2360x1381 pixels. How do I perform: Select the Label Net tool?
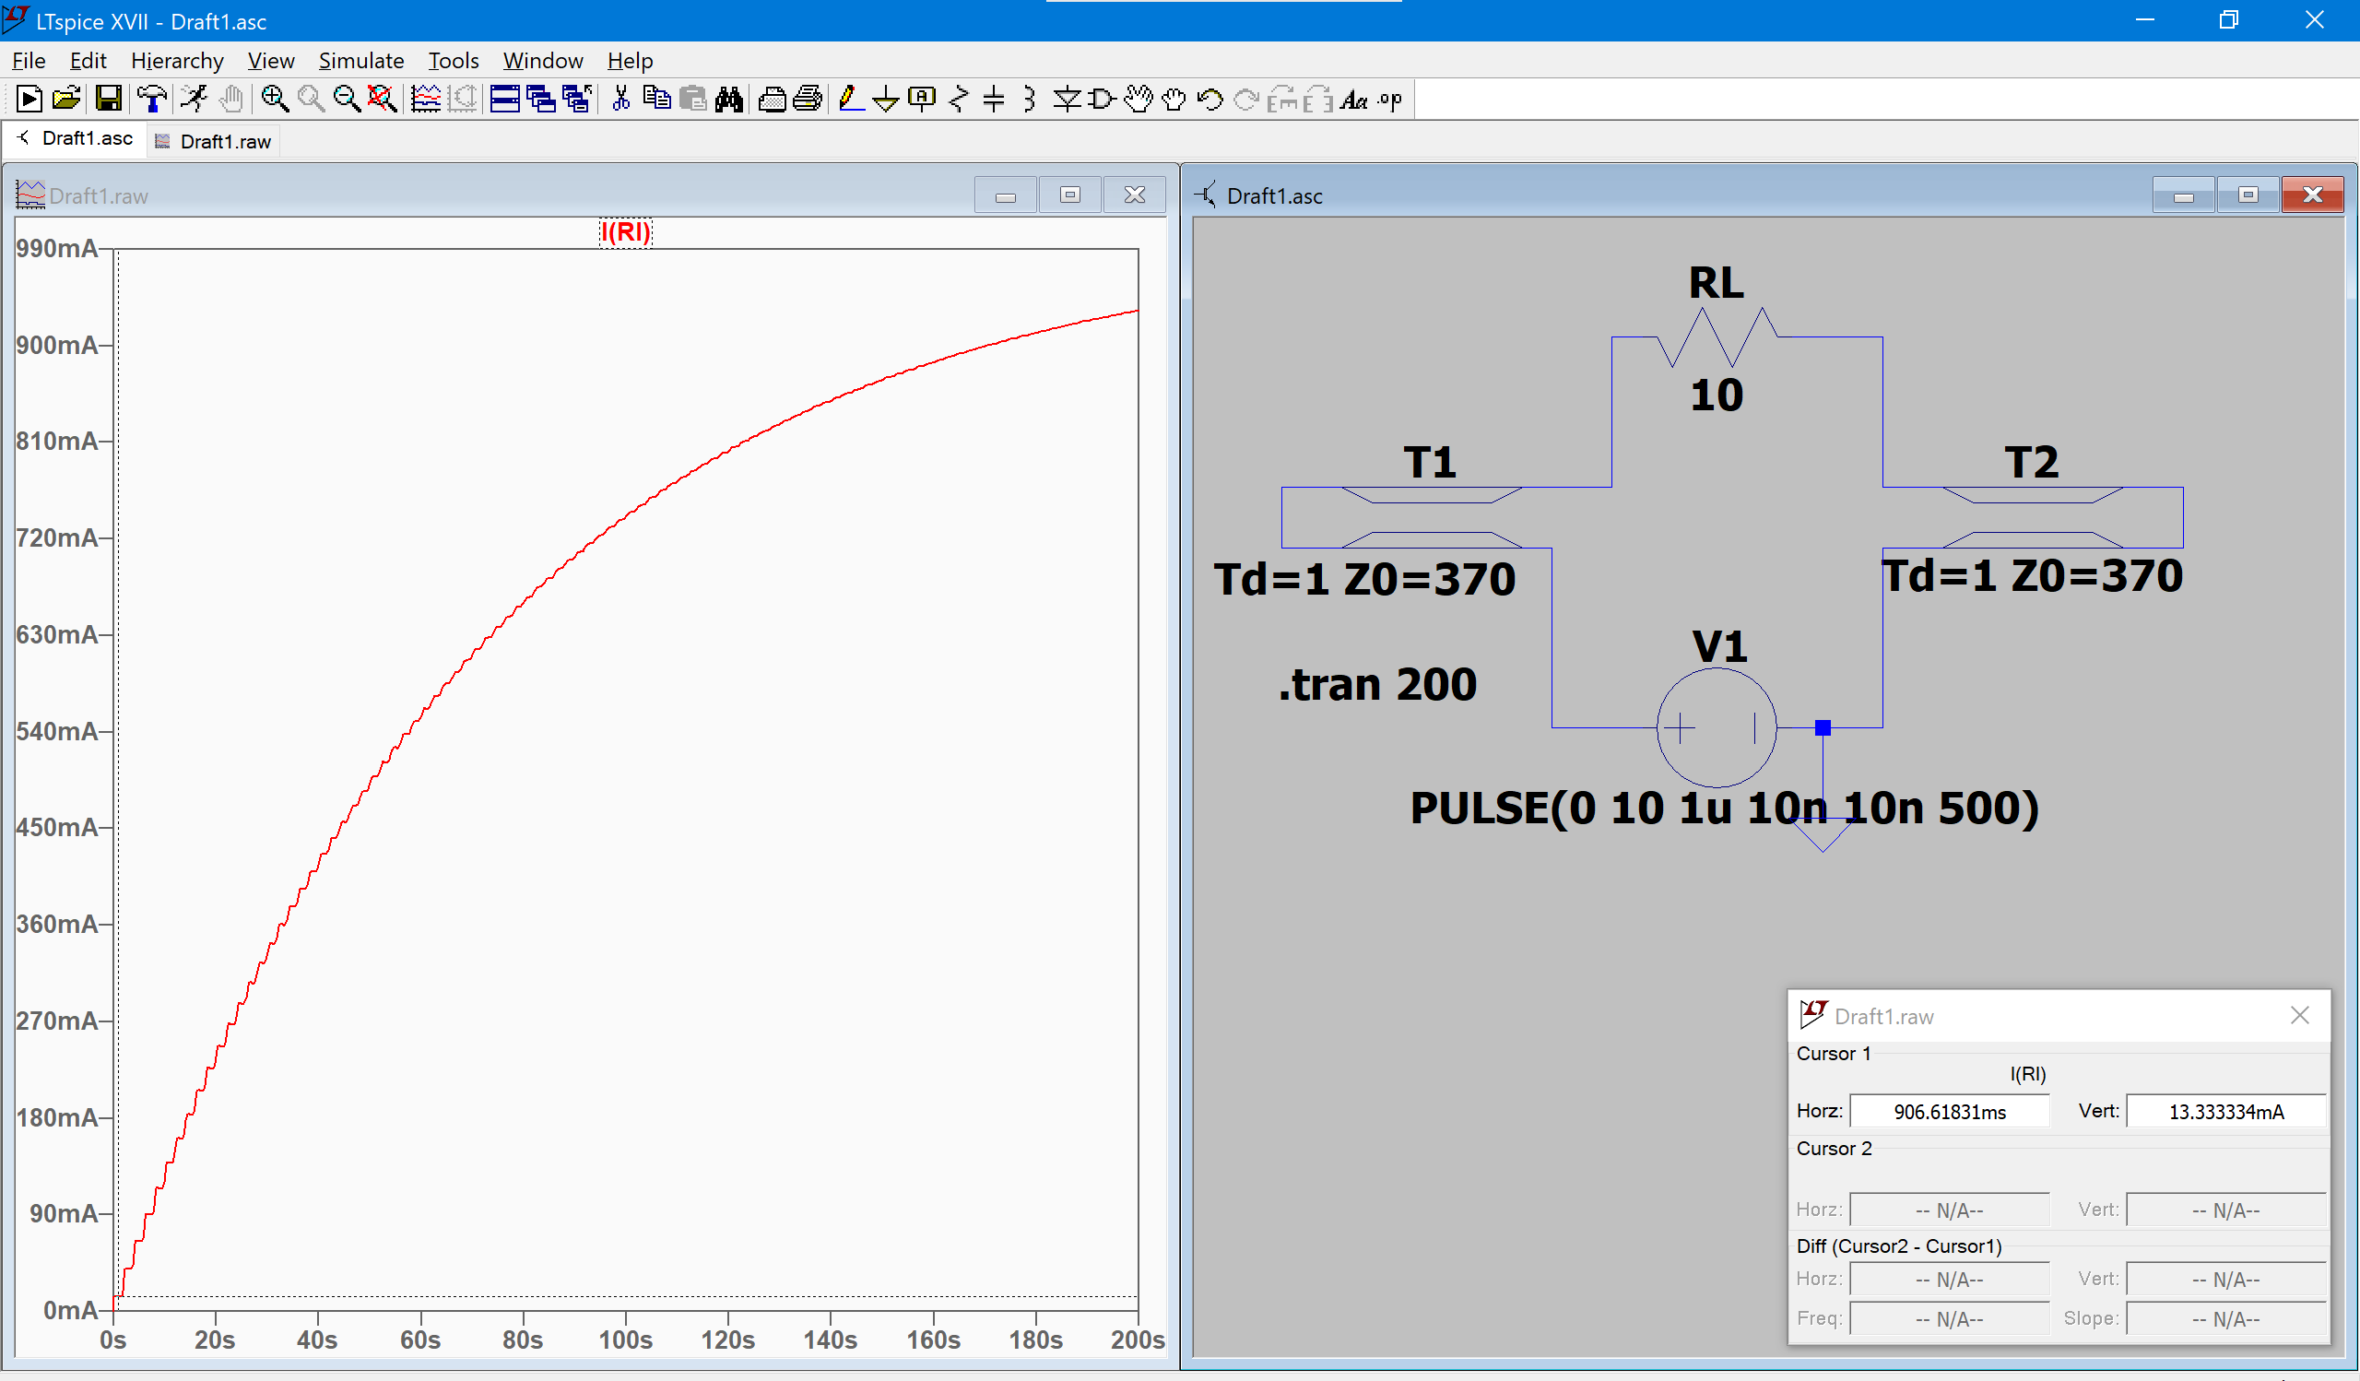923,99
